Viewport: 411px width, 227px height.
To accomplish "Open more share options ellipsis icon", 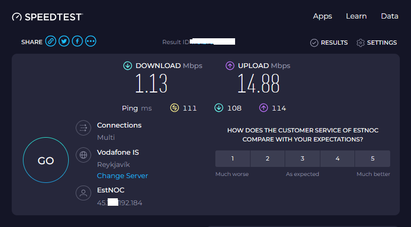I will point(91,41).
